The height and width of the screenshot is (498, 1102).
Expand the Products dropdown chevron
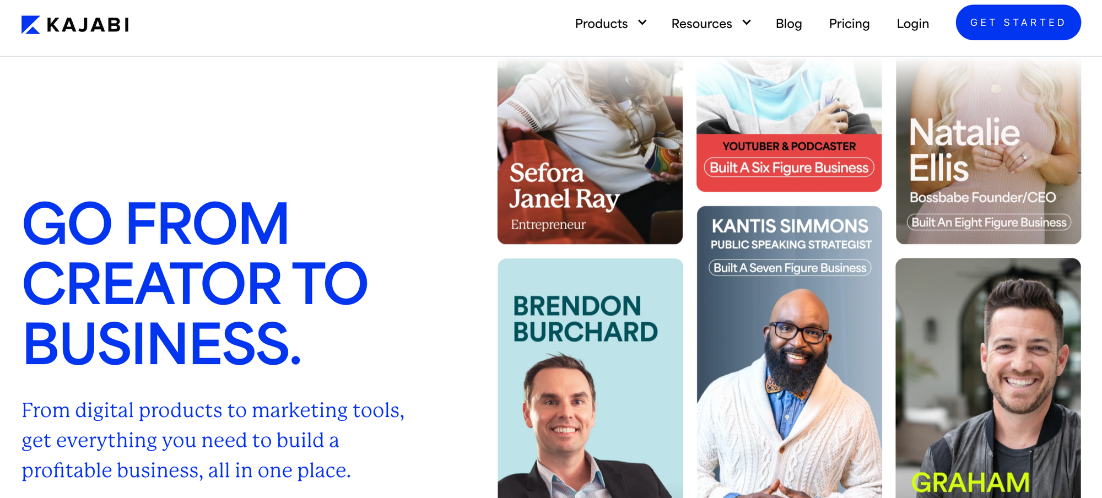point(642,23)
